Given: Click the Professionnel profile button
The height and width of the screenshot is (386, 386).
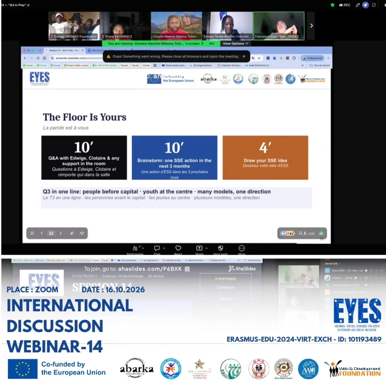Looking at the screenshot, I should [x=312, y=58].
